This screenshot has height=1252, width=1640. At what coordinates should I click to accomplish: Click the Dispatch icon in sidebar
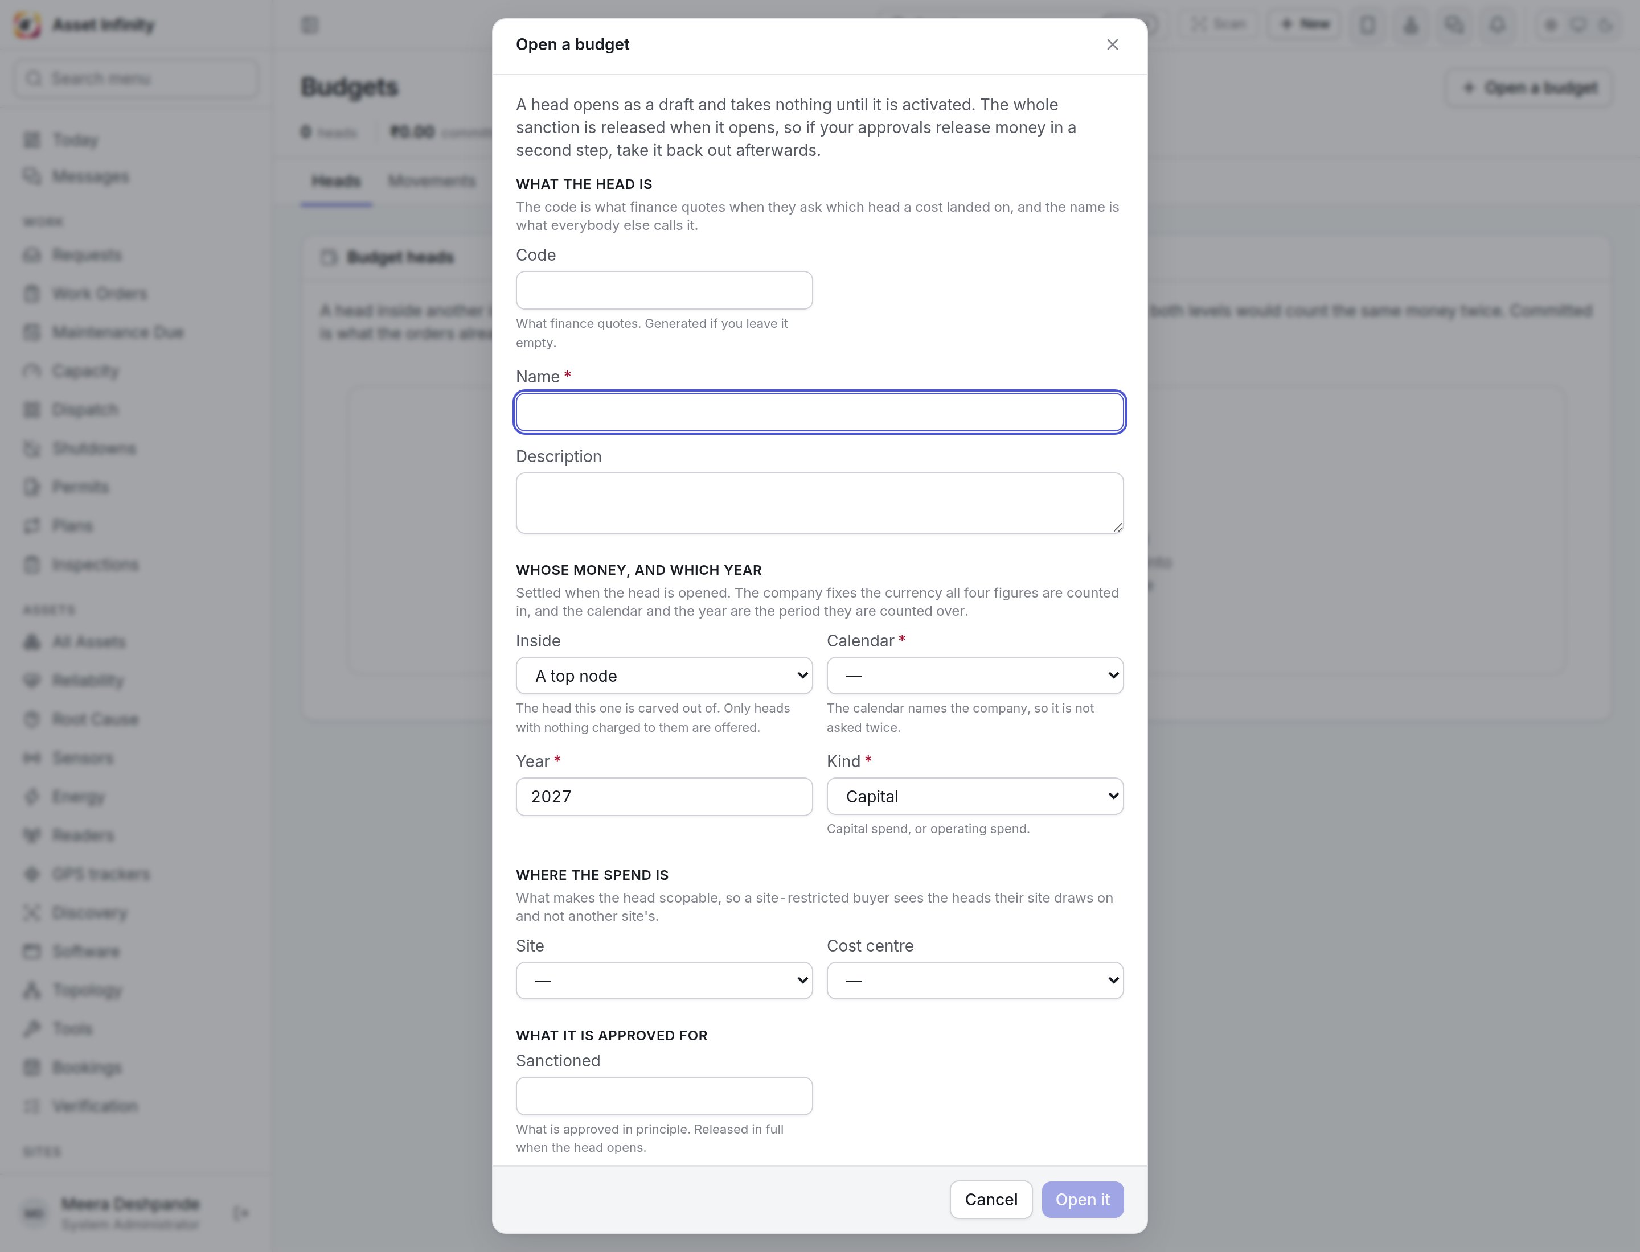[32, 410]
